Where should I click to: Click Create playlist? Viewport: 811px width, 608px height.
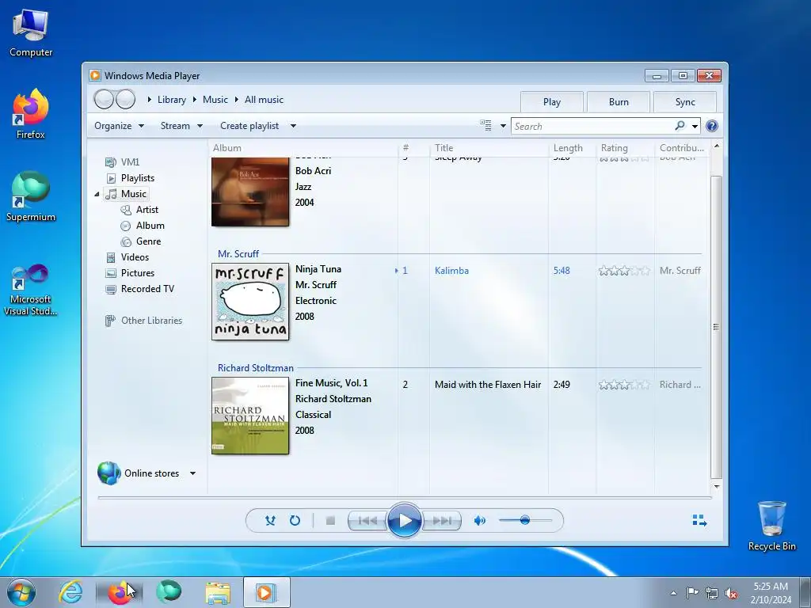coord(249,126)
